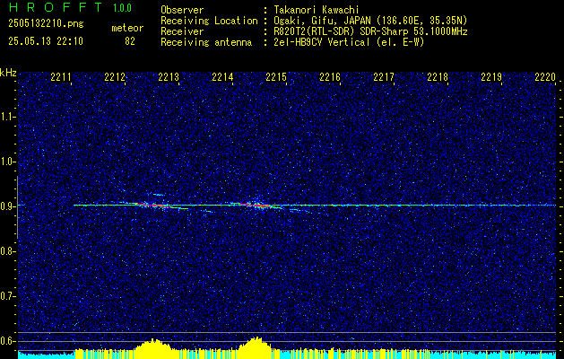The image size is (564, 359).
Task: Click the Receiving antenna label
Action: (206, 42)
